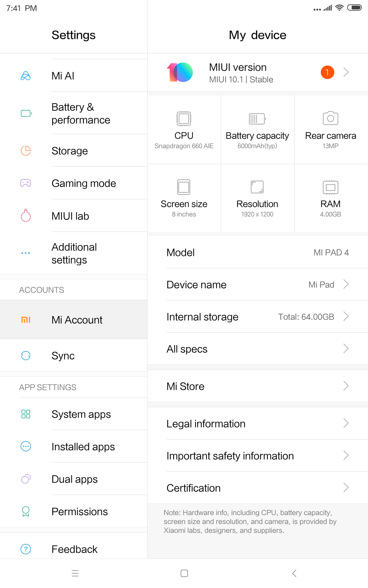Open Additional settings menu item
The height and width of the screenshot is (588, 368).
tap(74, 253)
